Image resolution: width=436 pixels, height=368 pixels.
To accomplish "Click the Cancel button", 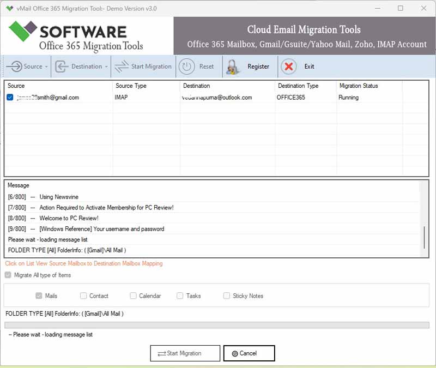I will [x=249, y=353].
